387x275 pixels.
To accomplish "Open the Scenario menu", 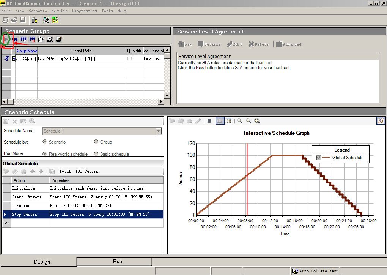I will coord(38,11).
